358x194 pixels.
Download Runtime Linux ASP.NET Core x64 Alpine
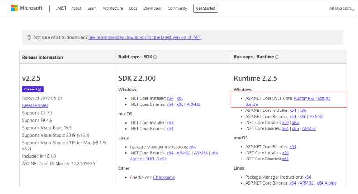[x=327, y=183]
